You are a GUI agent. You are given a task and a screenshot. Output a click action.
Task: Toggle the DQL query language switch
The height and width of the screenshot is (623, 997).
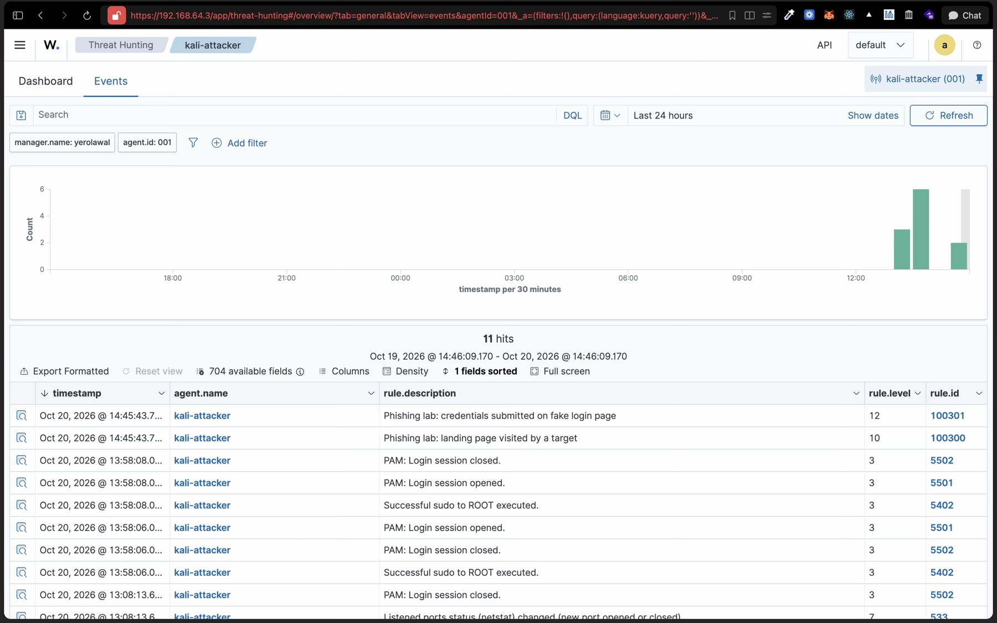point(572,115)
